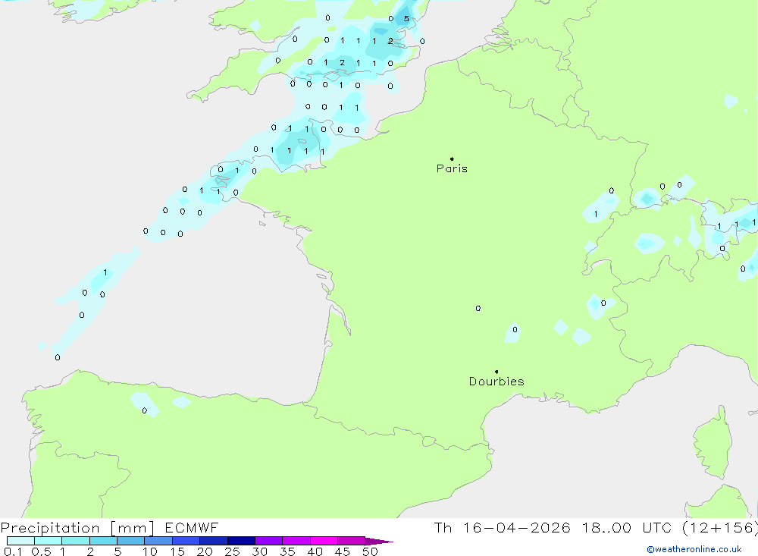Click the legend scale number 50
758x556 pixels.
tap(370, 551)
